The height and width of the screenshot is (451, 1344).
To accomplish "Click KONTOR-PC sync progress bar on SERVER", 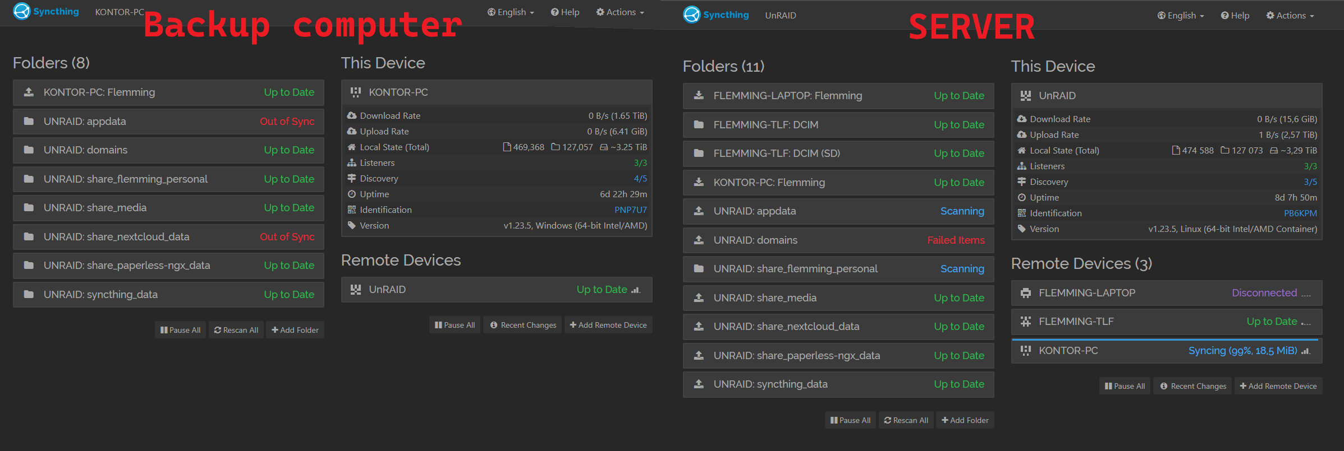I will point(1165,339).
